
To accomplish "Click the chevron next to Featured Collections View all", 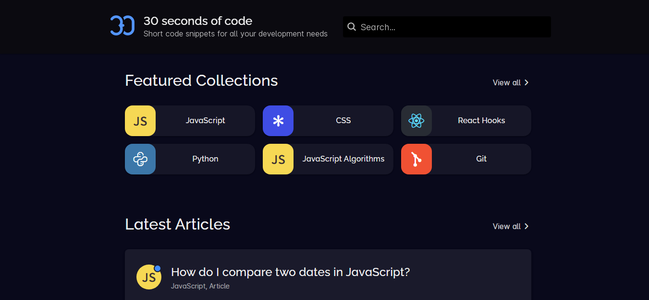I will coord(527,82).
